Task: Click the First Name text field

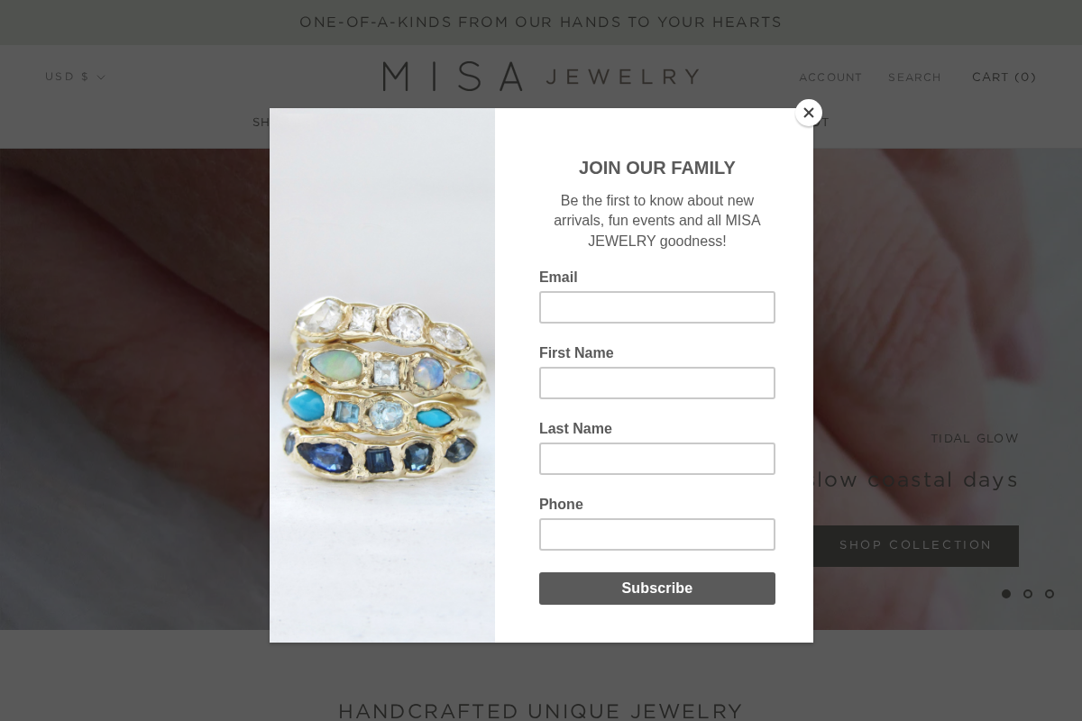Action: tap(657, 383)
